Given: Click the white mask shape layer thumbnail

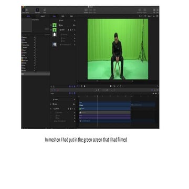Looking at the screenshot, I should (55, 35).
